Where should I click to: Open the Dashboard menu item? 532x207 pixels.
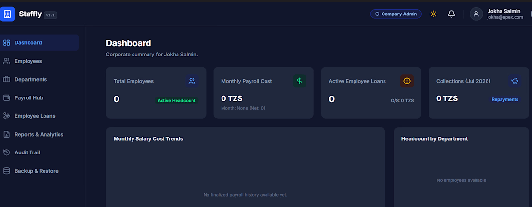pos(39,42)
